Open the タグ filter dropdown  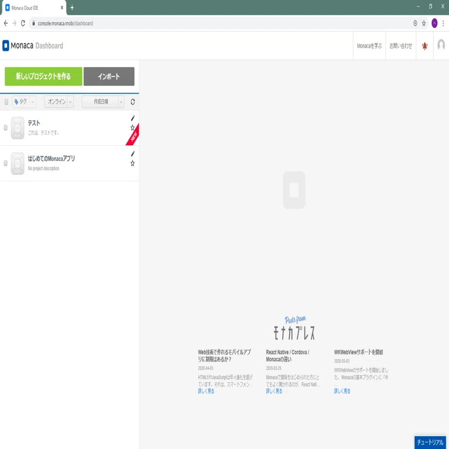coord(24,101)
